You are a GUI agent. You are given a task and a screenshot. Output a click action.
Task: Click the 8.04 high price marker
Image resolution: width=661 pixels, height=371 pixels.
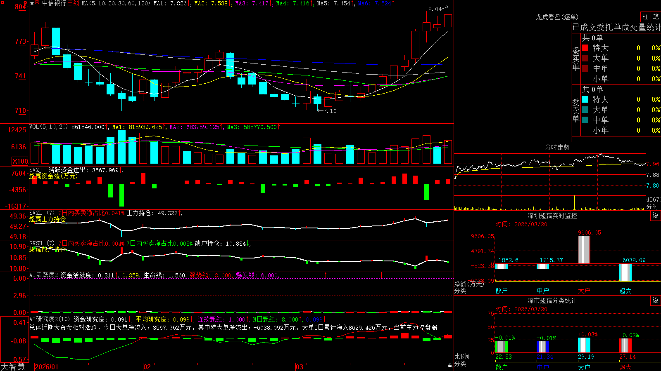(x=435, y=9)
